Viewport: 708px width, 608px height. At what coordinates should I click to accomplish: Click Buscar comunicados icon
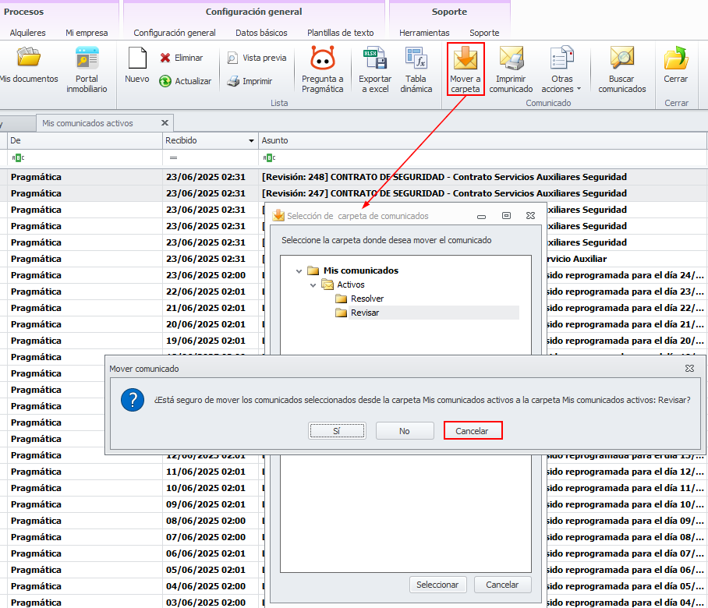click(x=621, y=58)
